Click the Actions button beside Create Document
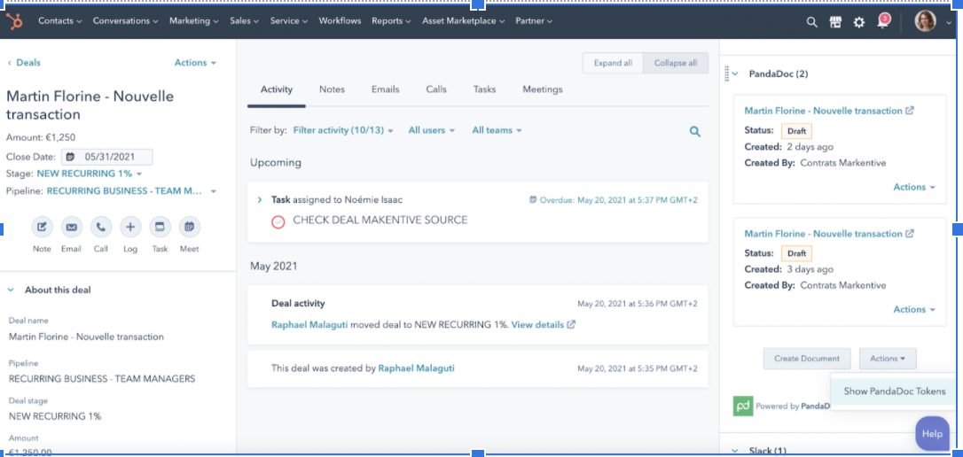The width and height of the screenshot is (963, 457). coord(888,359)
